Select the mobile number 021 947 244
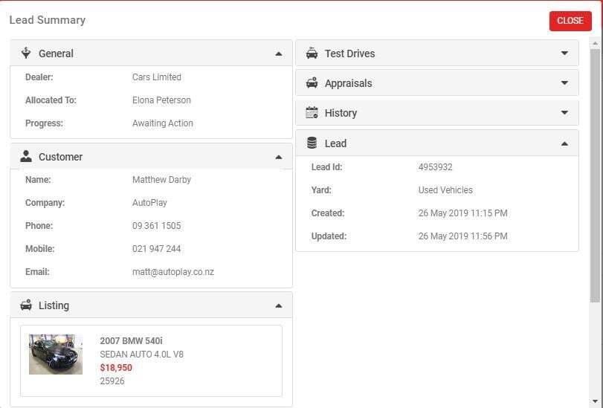 tap(157, 249)
